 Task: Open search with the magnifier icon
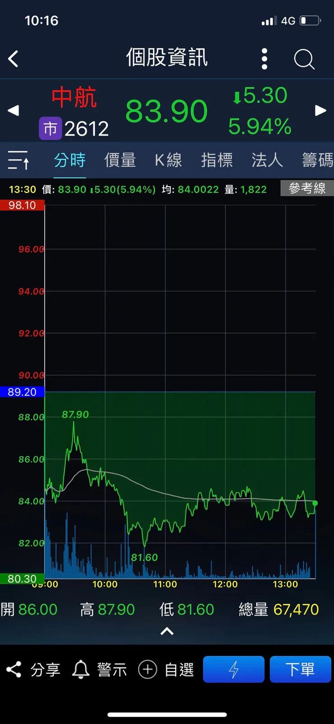[x=304, y=59]
